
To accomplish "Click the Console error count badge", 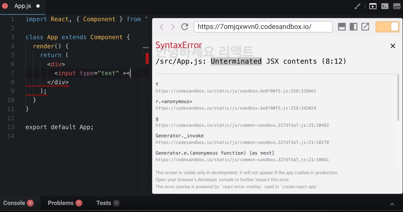I will coord(30,203).
